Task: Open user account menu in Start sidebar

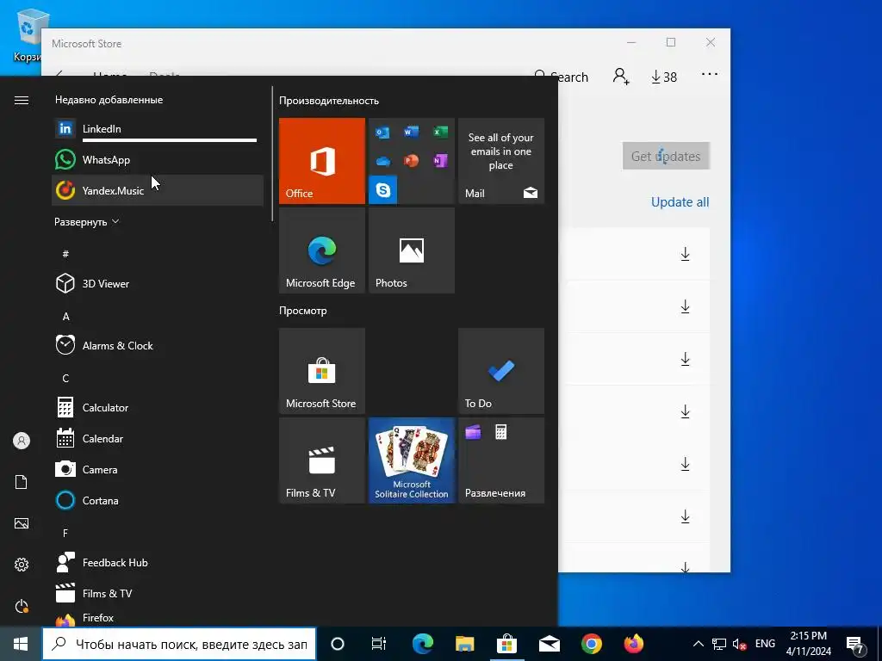Action: [x=22, y=441]
